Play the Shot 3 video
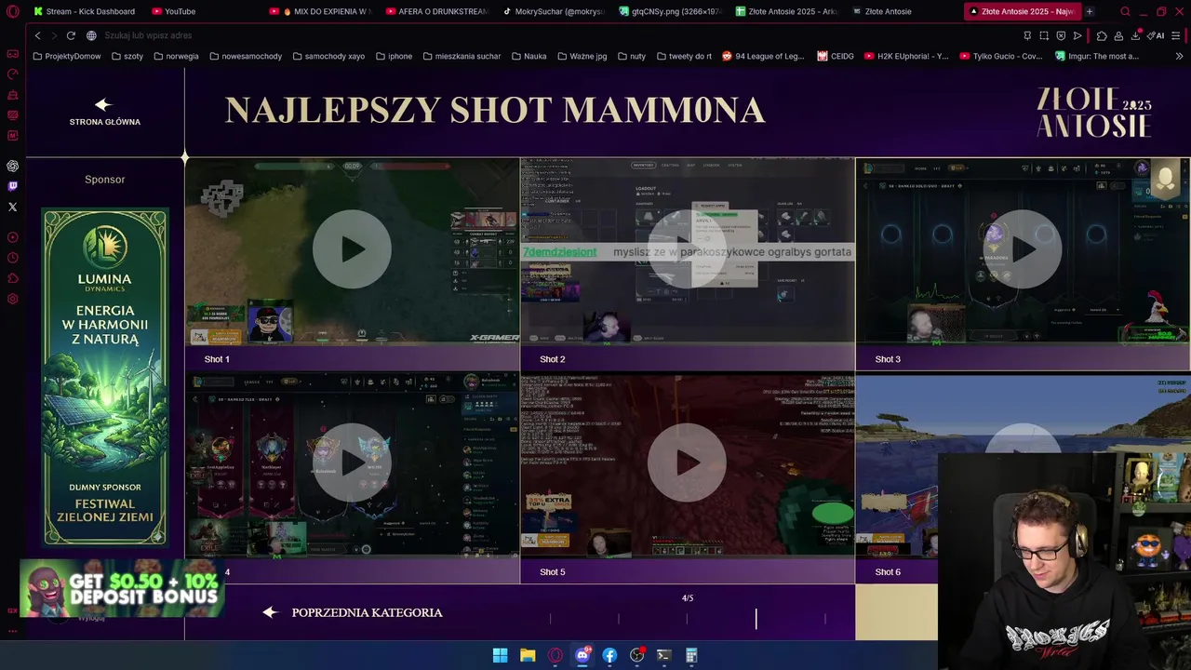The image size is (1191, 670). (x=1023, y=249)
